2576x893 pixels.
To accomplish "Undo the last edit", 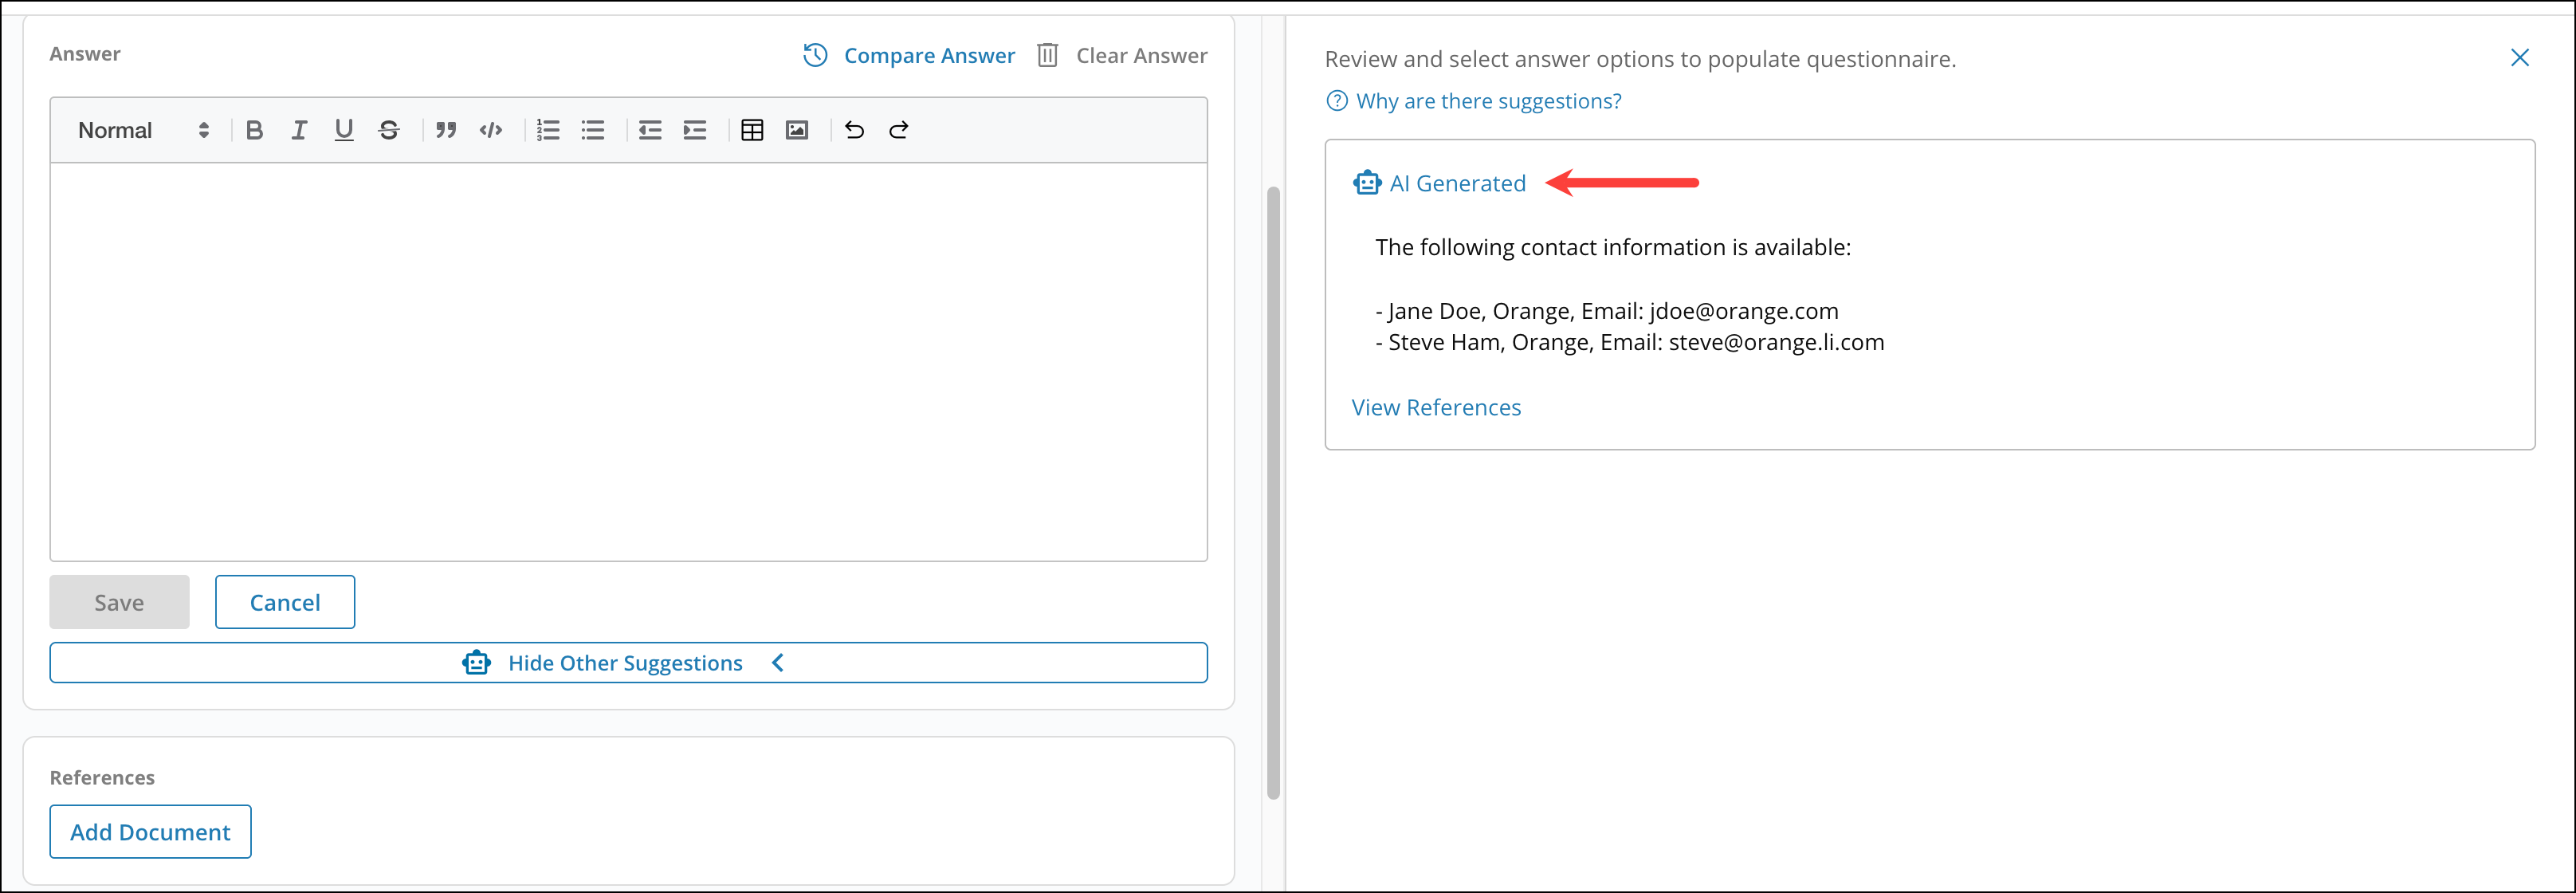I will click(x=854, y=130).
